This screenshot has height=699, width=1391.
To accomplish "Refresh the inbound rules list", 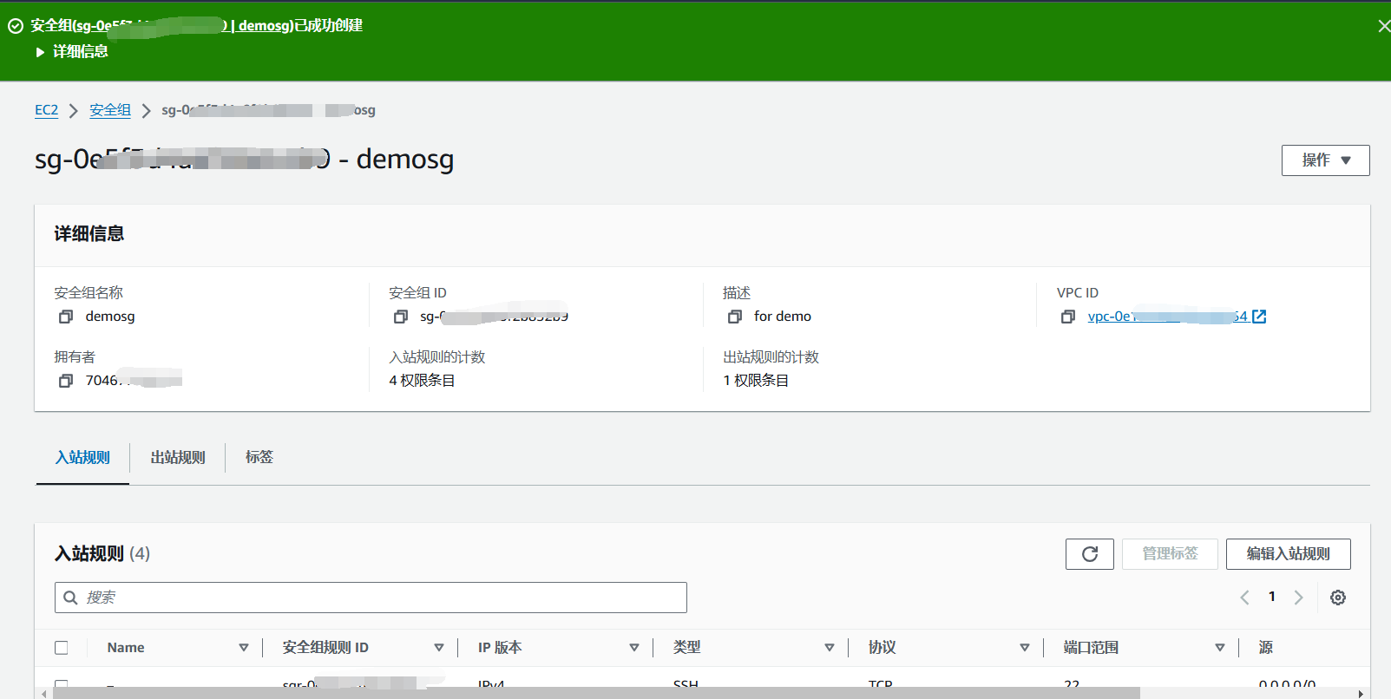I will tap(1090, 554).
